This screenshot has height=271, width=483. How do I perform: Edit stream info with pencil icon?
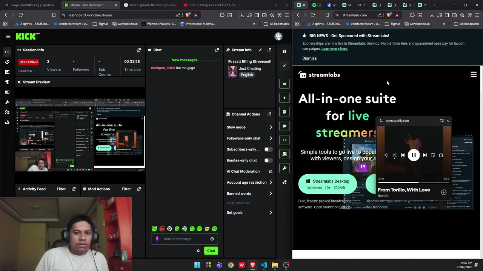(x=260, y=50)
